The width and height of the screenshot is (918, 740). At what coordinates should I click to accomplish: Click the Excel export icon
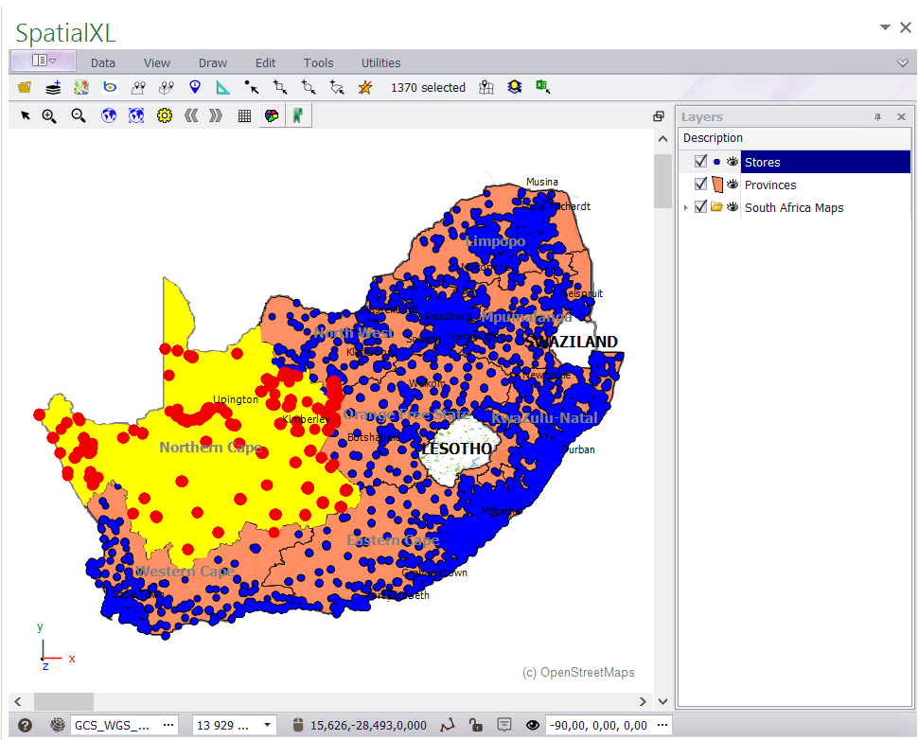[543, 87]
